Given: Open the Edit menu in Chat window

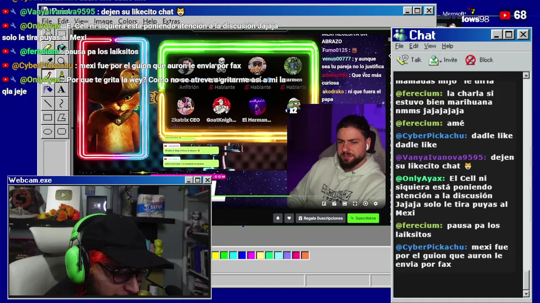Looking at the screenshot, I should click(414, 46).
